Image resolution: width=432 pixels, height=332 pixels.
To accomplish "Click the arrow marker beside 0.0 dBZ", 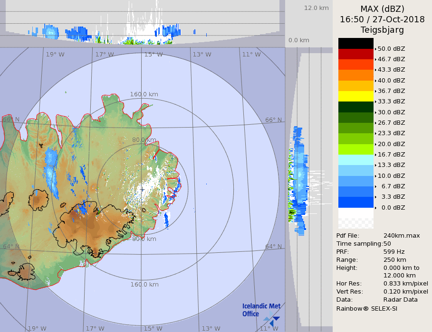I will (x=375, y=208).
